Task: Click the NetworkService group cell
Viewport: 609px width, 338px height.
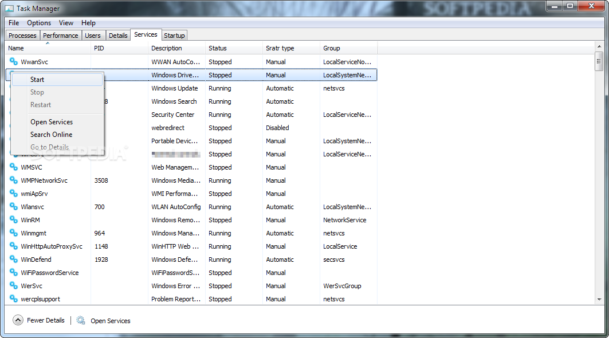Action: (x=344, y=220)
